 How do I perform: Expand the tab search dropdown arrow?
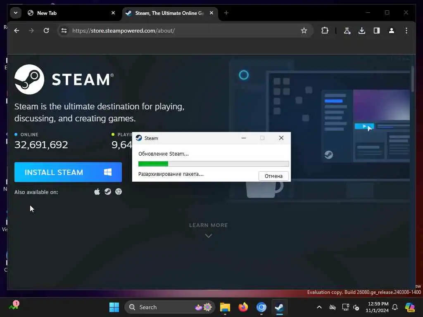pos(16,13)
